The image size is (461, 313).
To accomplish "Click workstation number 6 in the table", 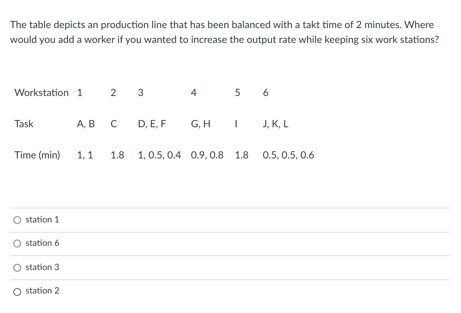I will pyautogui.click(x=265, y=92).
